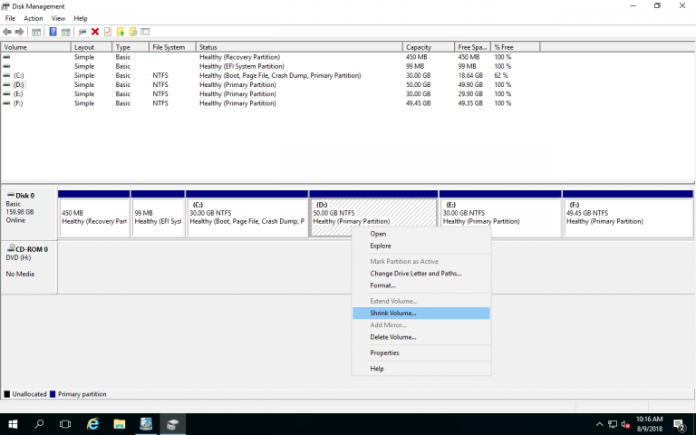
Task: Click the Disk 0 Basic disk label
Action: (29, 214)
